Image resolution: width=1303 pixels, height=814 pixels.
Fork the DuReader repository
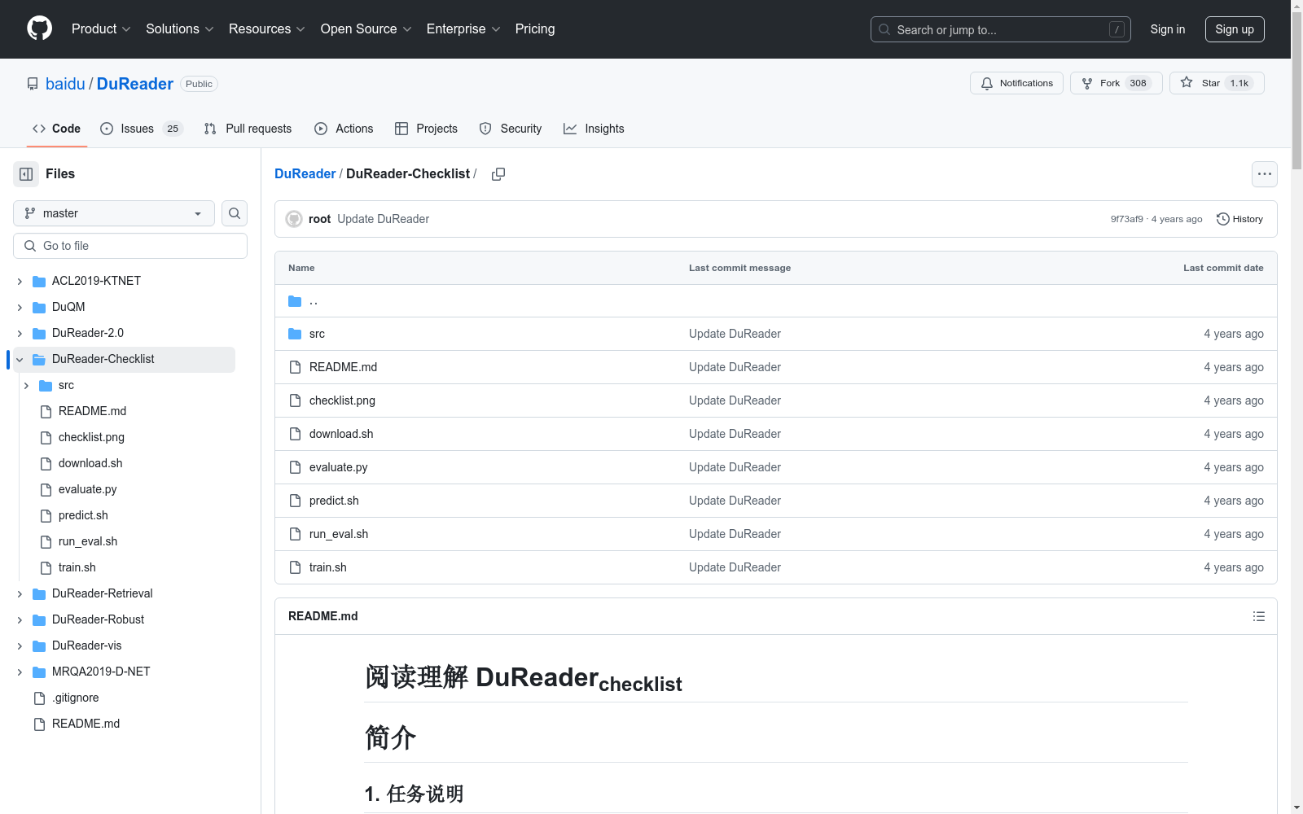tap(1116, 83)
